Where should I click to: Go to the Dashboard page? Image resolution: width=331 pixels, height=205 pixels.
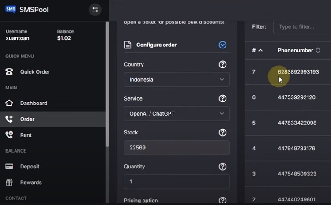point(34,103)
